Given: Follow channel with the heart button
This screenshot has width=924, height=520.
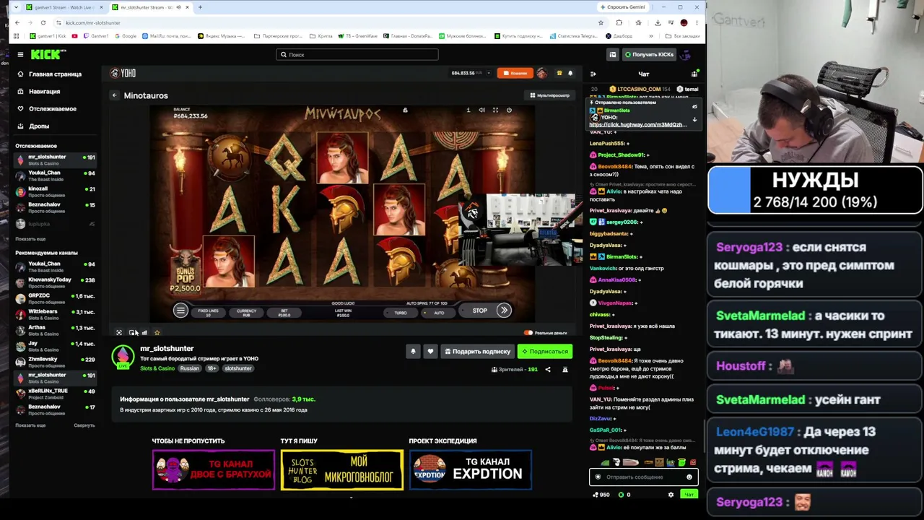Looking at the screenshot, I should (430, 351).
